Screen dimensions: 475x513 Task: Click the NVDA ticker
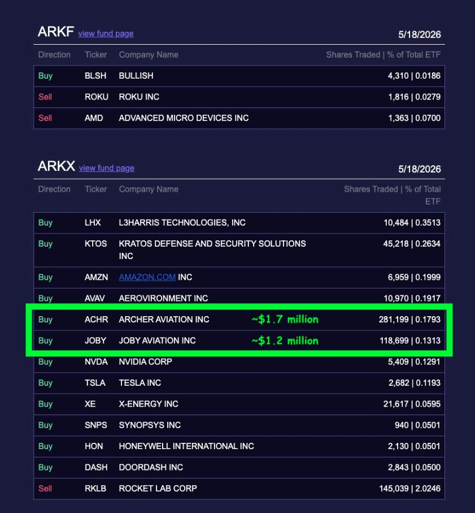click(x=96, y=362)
